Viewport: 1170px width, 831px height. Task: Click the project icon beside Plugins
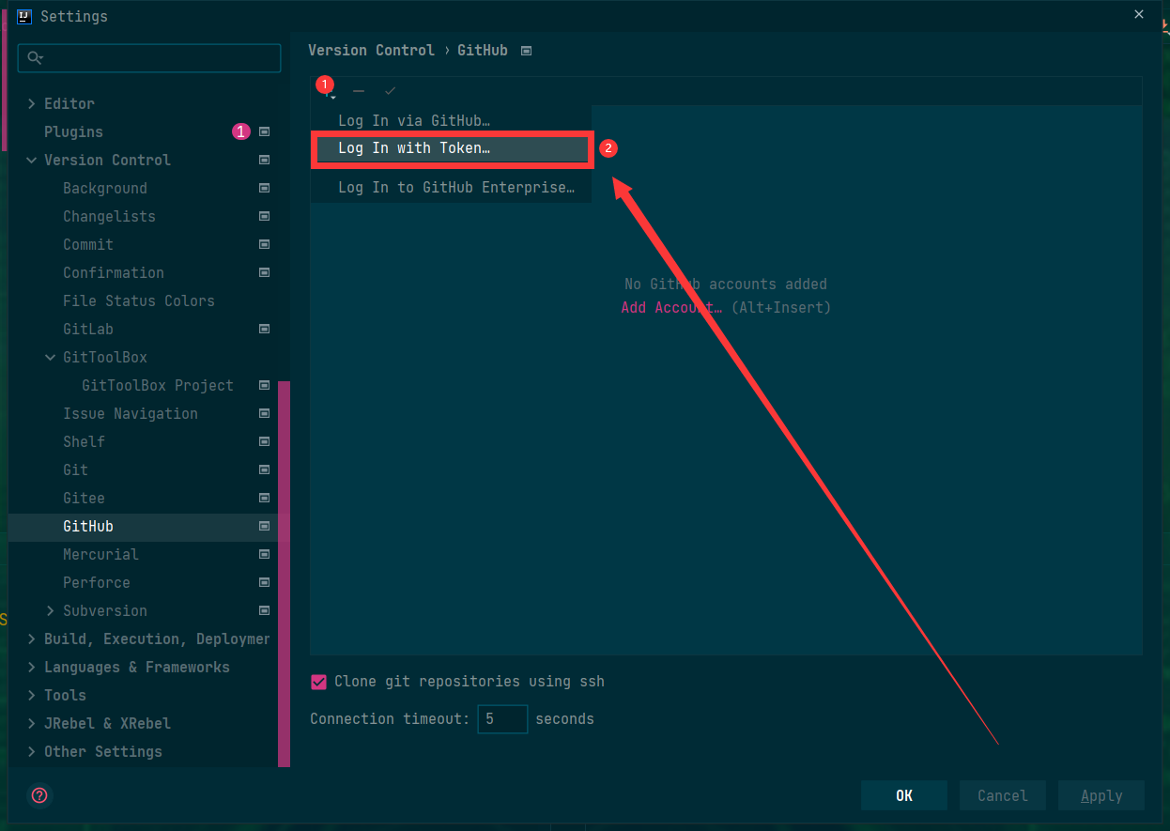[265, 131]
